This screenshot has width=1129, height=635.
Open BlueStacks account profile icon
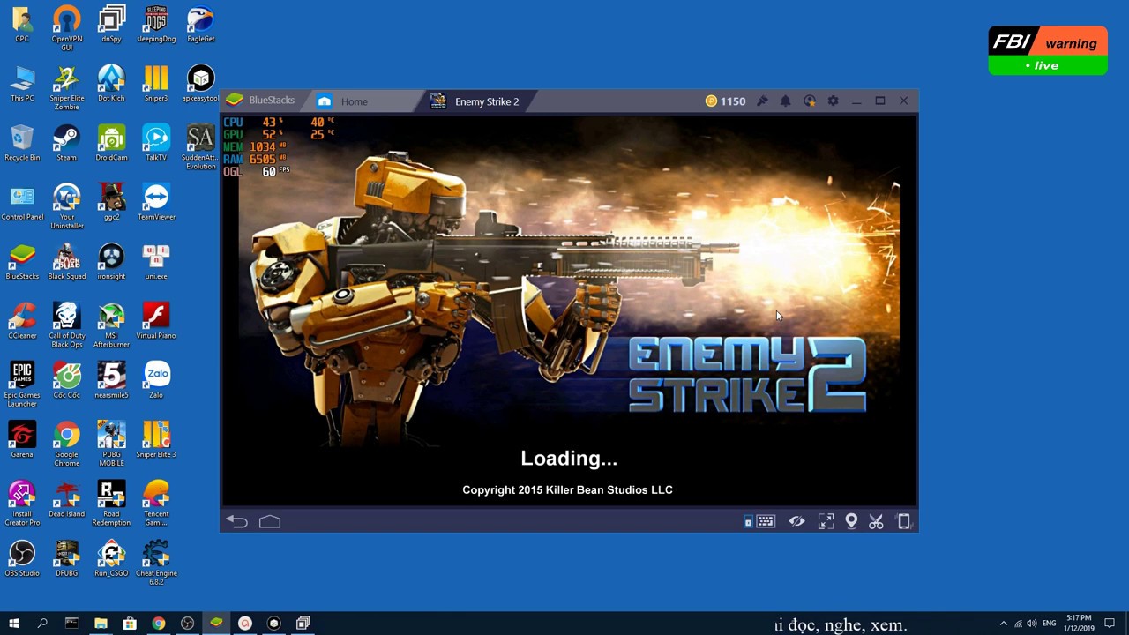point(809,101)
